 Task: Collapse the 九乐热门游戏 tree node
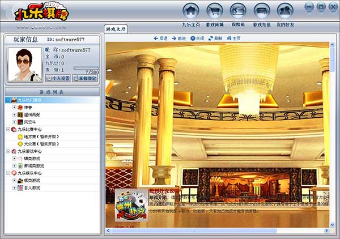(x=7, y=100)
